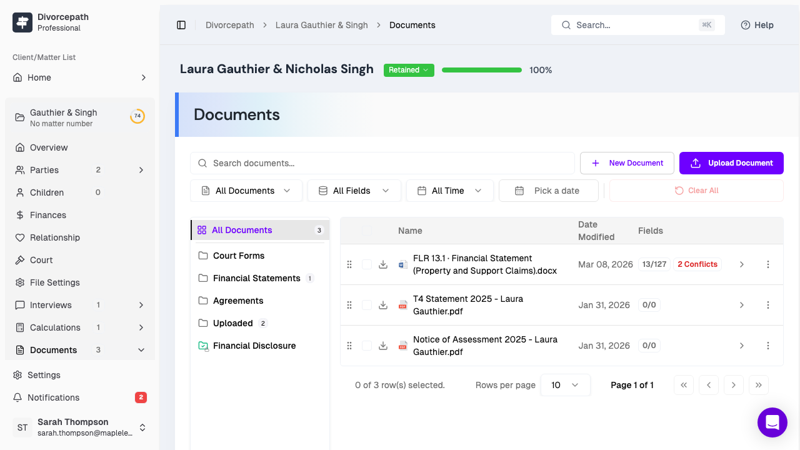Screen dimensions: 800x450
Task: Open the Help page
Action: [x=757, y=25]
